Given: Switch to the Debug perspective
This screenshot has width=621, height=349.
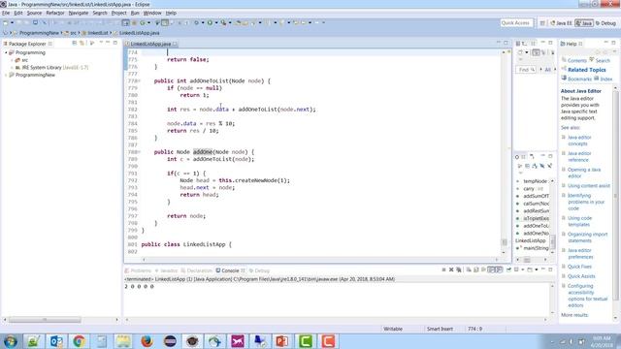Looking at the screenshot, I should pos(605,23).
